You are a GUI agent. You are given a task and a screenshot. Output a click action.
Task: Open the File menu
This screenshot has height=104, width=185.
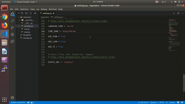pos(12,9)
